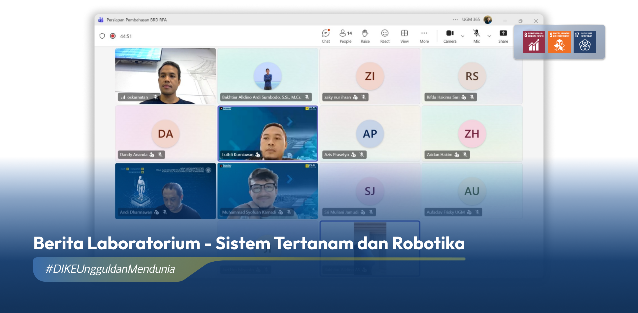Click the ZI avatar of zaky nur ihsan
The image size is (638, 313).
pyautogui.click(x=370, y=76)
